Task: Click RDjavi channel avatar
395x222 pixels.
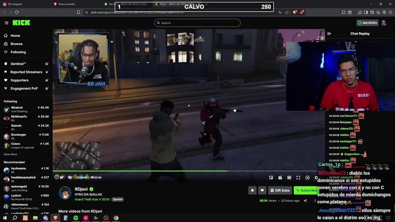Action: pyautogui.click(x=65, y=193)
